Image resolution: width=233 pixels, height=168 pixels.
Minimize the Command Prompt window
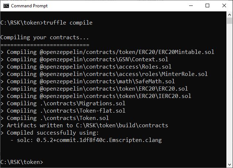pyautogui.click(x=191, y=6)
